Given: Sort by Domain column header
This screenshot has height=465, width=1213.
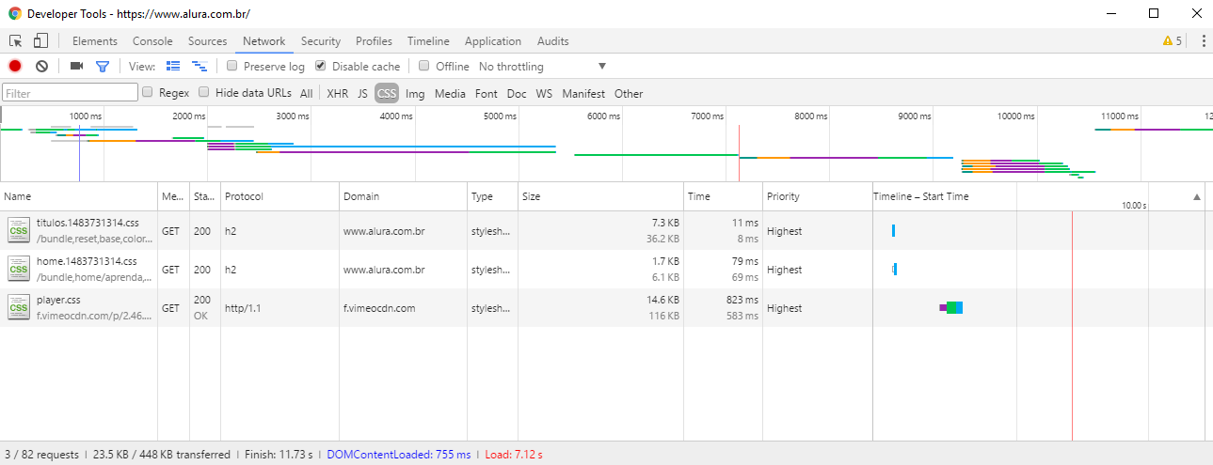Looking at the screenshot, I should (x=404, y=196).
